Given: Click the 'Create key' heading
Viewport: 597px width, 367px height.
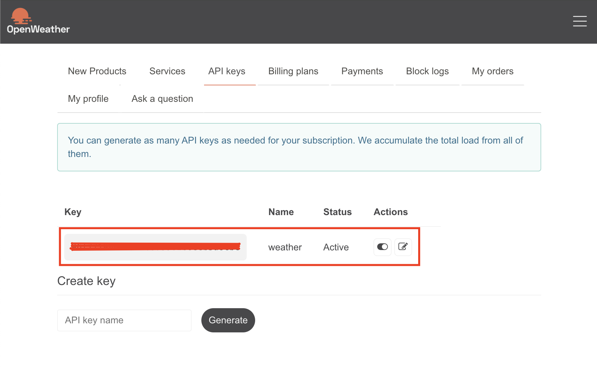Looking at the screenshot, I should pyautogui.click(x=86, y=281).
